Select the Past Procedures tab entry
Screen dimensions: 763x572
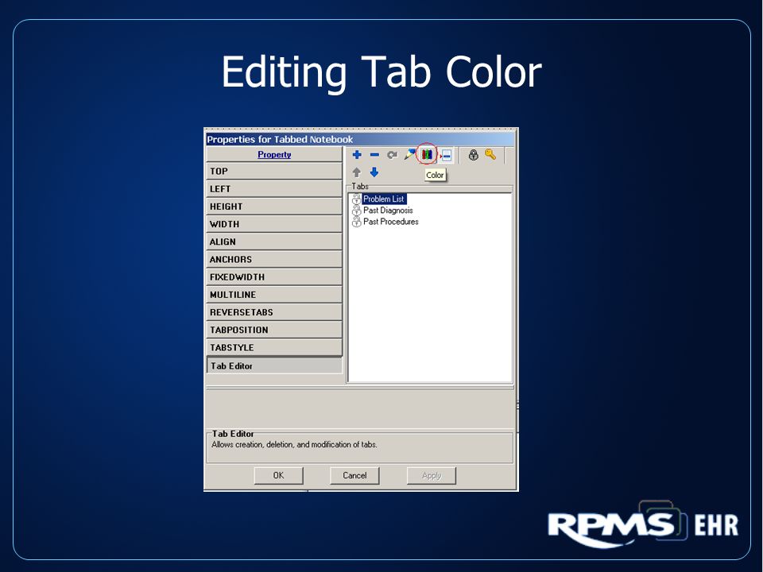pyautogui.click(x=391, y=222)
